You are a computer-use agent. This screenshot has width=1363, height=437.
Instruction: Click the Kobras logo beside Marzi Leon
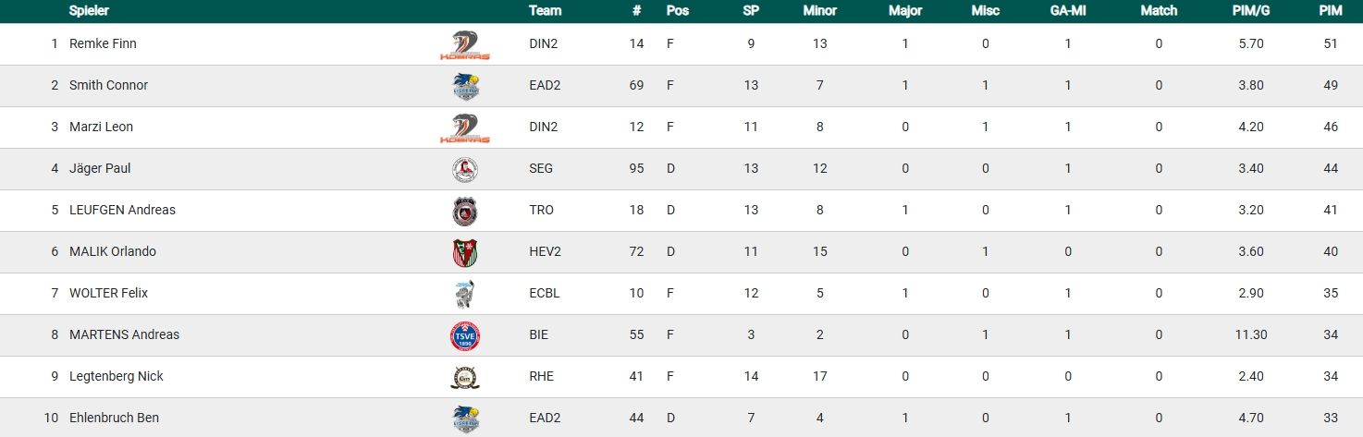tap(464, 127)
